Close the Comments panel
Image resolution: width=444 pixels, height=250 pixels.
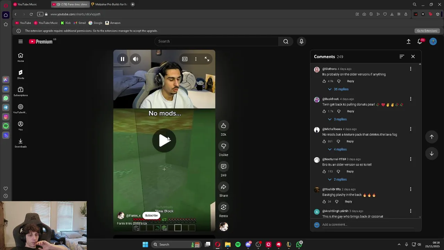[x=413, y=57]
